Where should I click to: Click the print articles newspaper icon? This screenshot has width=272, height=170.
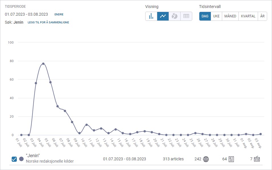[231, 159]
